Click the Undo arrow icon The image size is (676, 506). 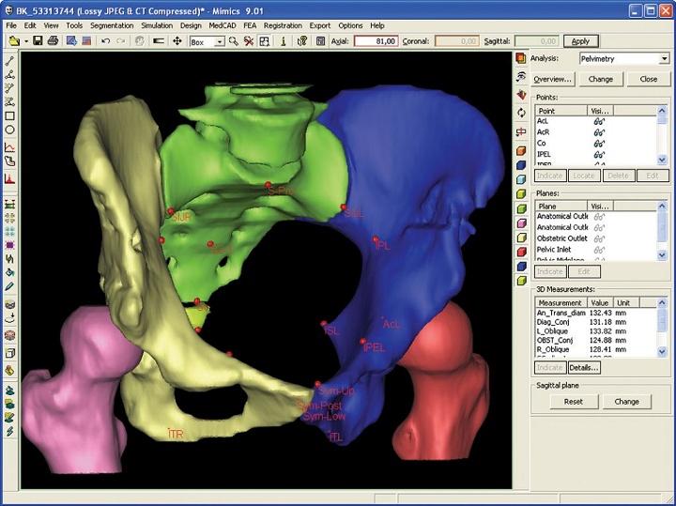click(105, 41)
